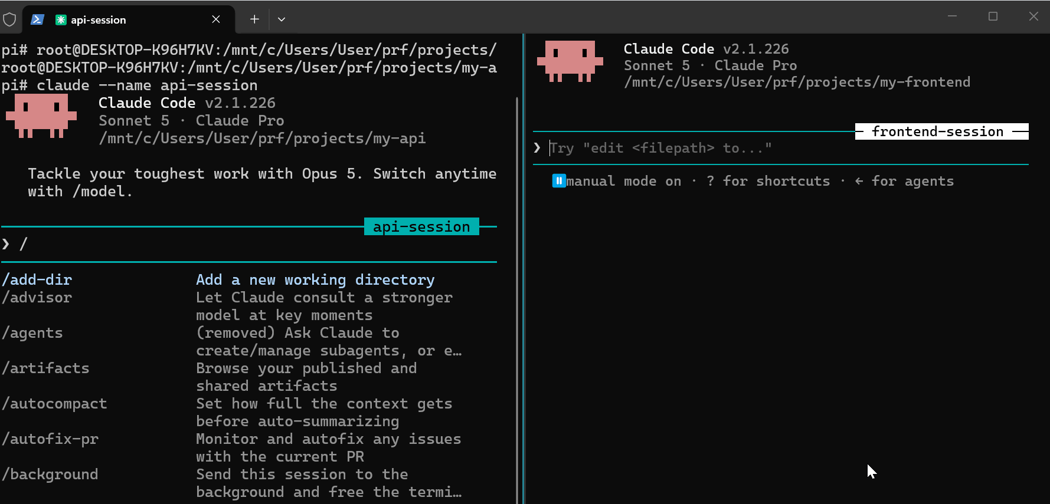Click the Claude mascot in the frontend-session pane
This screenshot has width=1050, height=504.
[x=570, y=61]
